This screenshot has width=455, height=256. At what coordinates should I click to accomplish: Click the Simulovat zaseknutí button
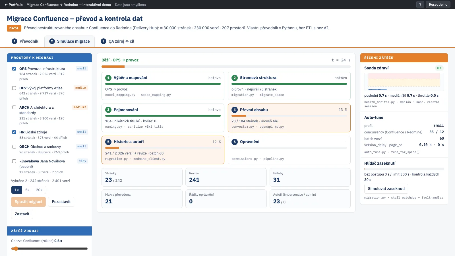pos(386,189)
